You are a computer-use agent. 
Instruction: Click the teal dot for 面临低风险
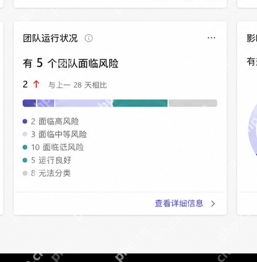coord(25,147)
